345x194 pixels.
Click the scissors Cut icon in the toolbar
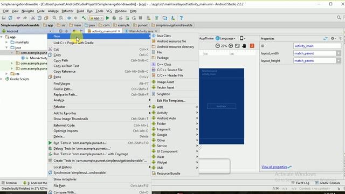(33, 18)
